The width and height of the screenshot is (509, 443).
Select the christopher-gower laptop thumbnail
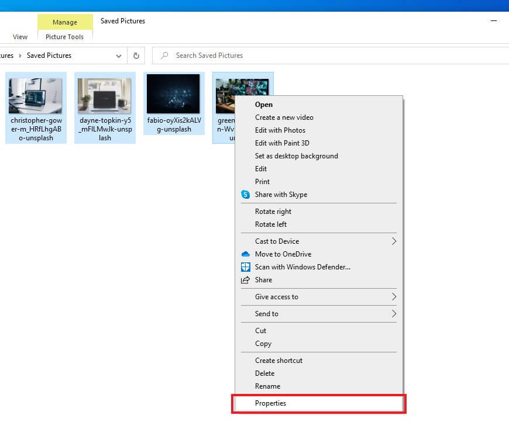click(x=35, y=96)
